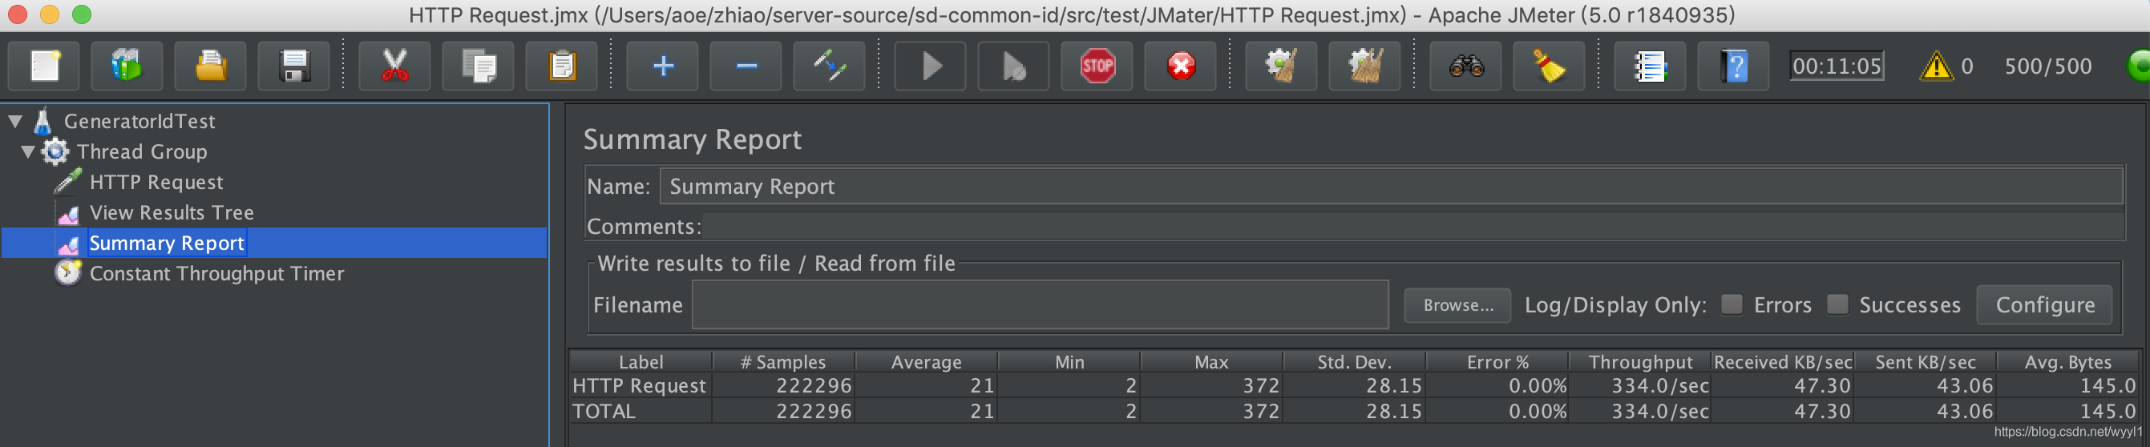This screenshot has height=447, width=2150.
Task: Click the Copy icon
Action: [479, 66]
